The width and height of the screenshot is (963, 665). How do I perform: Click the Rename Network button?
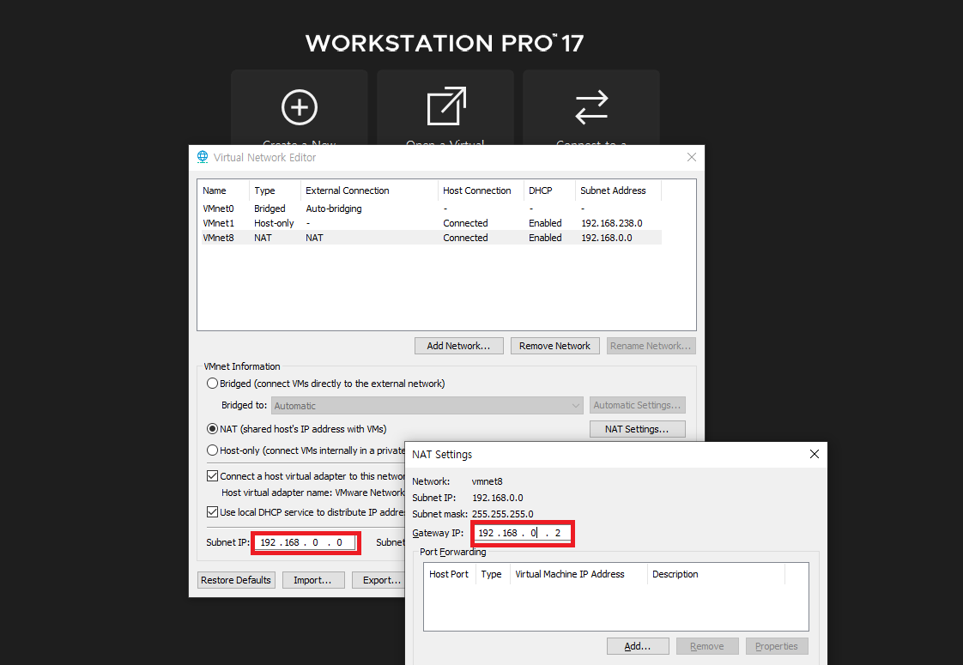651,346
